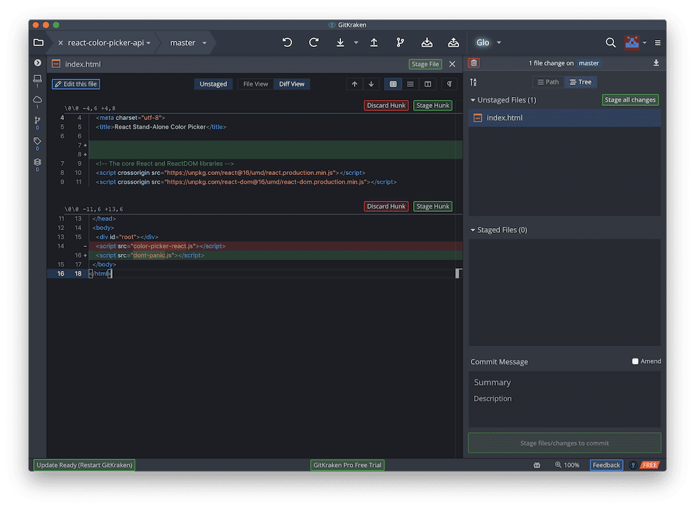695x509 pixels.
Task: Click the Undo toolbar icon
Action: tap(287, 43)
